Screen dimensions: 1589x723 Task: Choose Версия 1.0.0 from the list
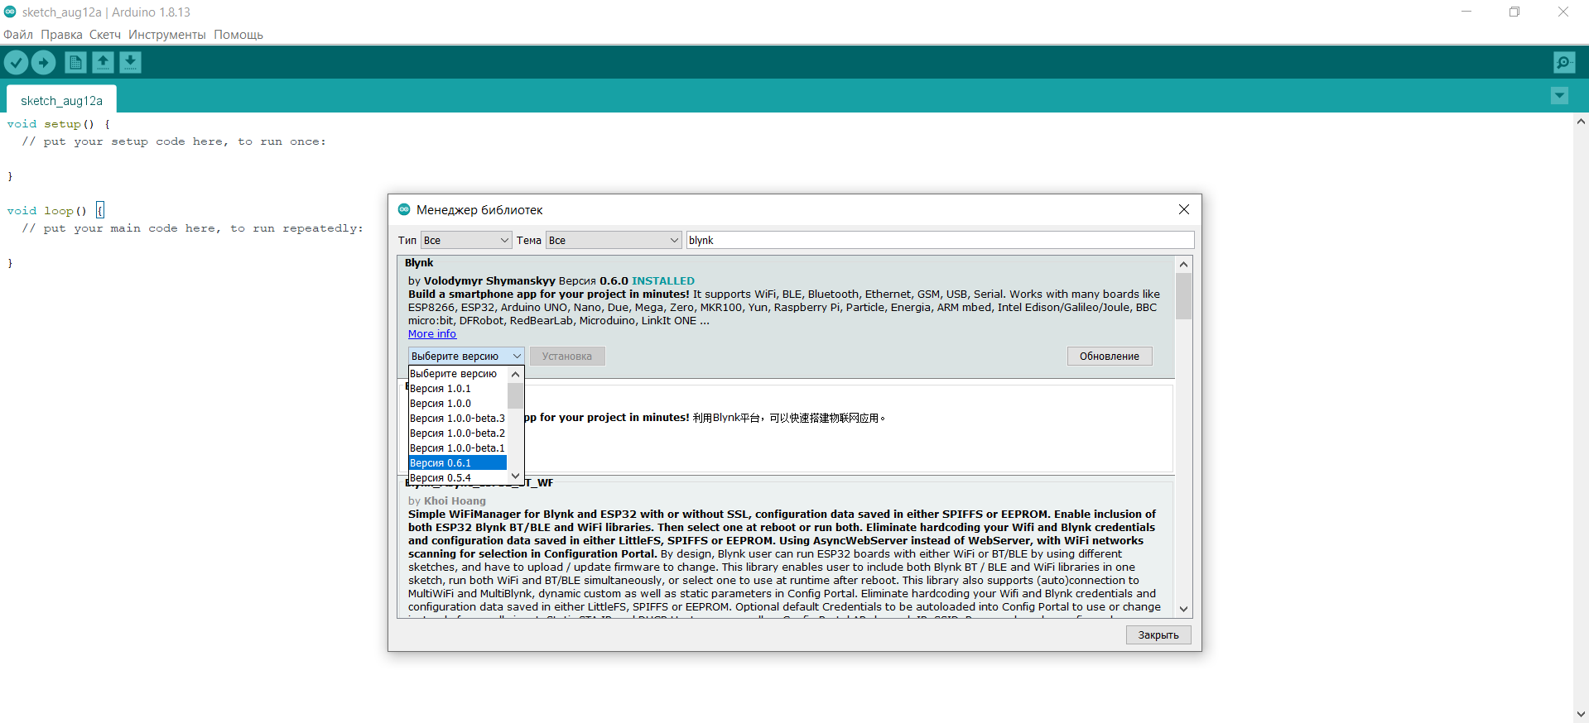[x=458, y=404]
